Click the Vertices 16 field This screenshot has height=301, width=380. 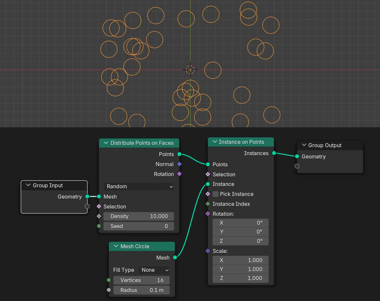click(x=141, y=280)
